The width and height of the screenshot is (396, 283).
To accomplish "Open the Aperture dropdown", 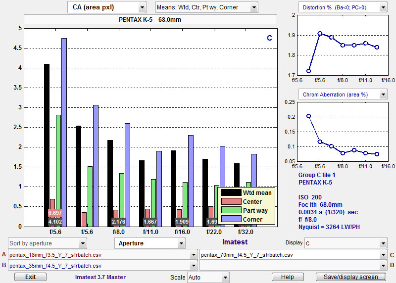I will (150, 243).
